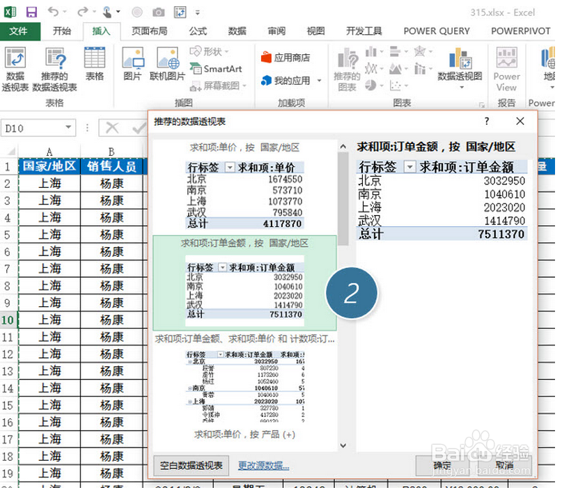562x490 pixels.
Task: Insert a bar chart
Action: pos(395,52)
